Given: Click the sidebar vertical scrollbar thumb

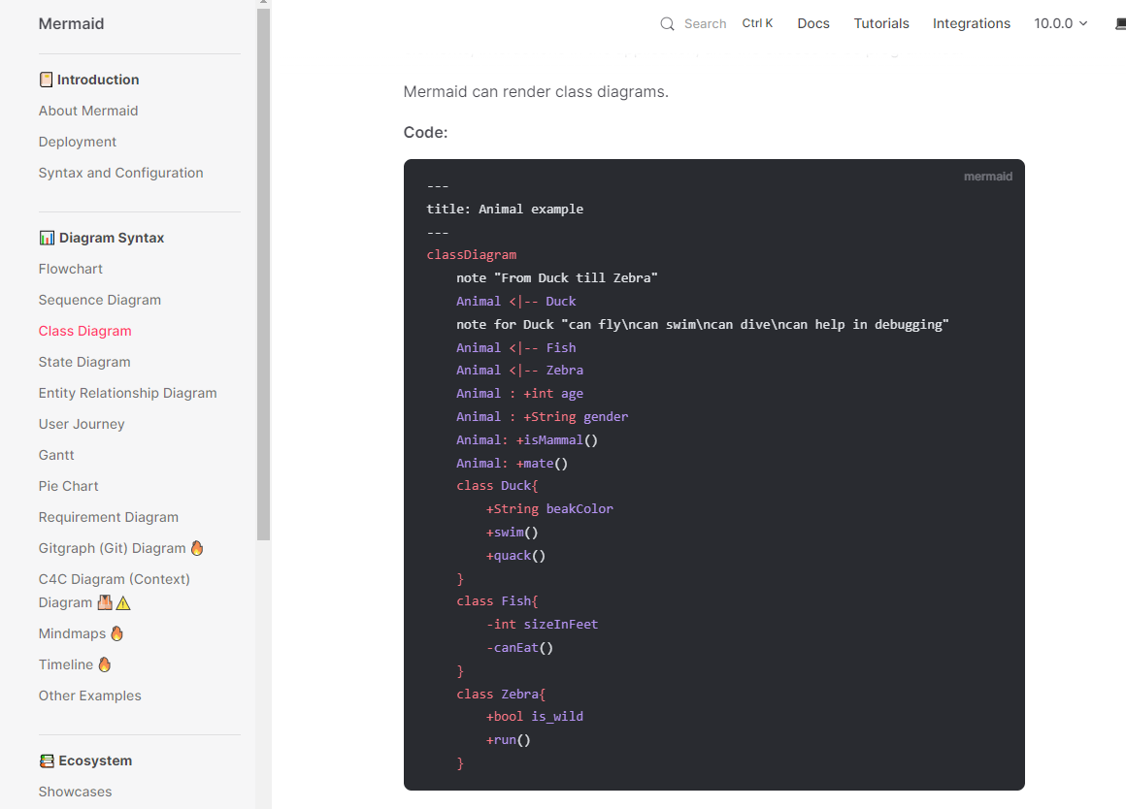Looking at the screenshot, I should 264,273.
